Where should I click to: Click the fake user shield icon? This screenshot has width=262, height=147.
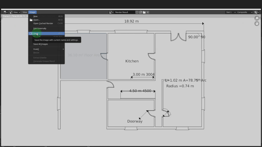click(x=137, y=12)
